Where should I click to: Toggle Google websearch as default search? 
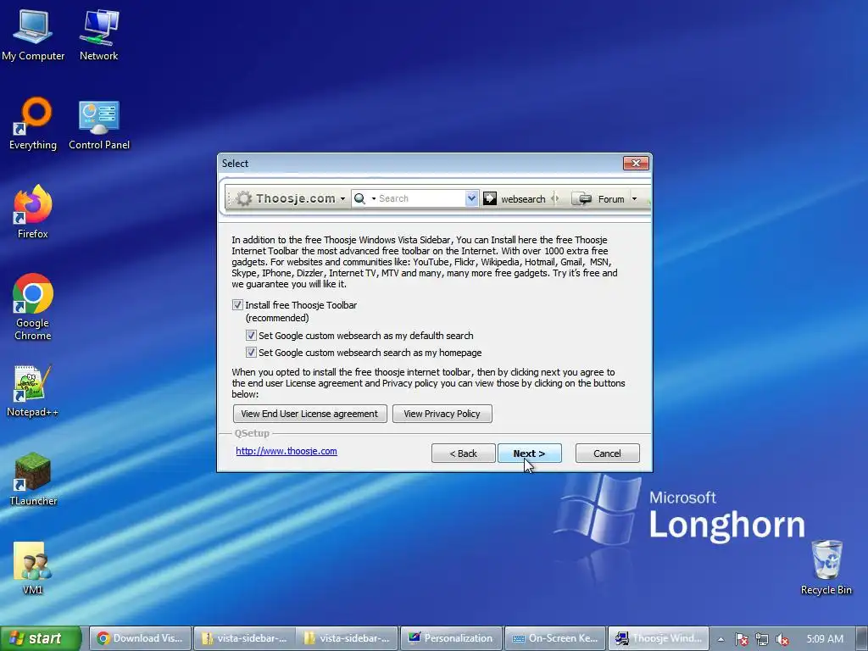click(x=251, y=336)
